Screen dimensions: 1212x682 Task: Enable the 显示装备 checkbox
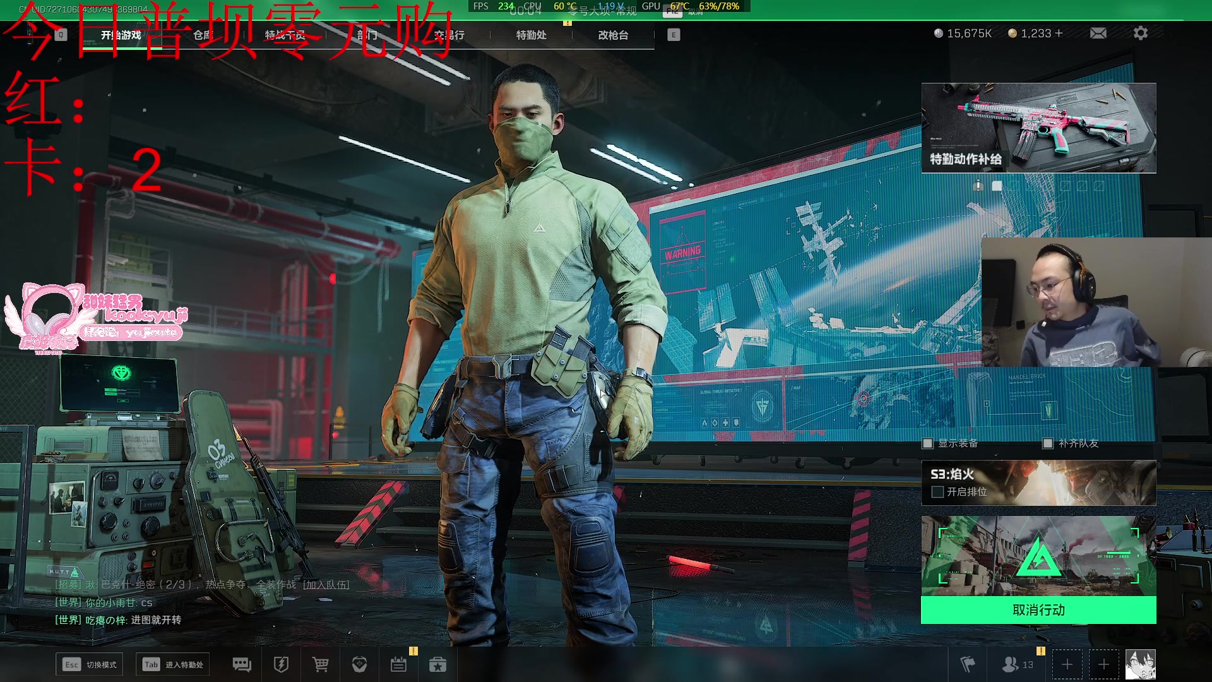[x=927, y=443]
